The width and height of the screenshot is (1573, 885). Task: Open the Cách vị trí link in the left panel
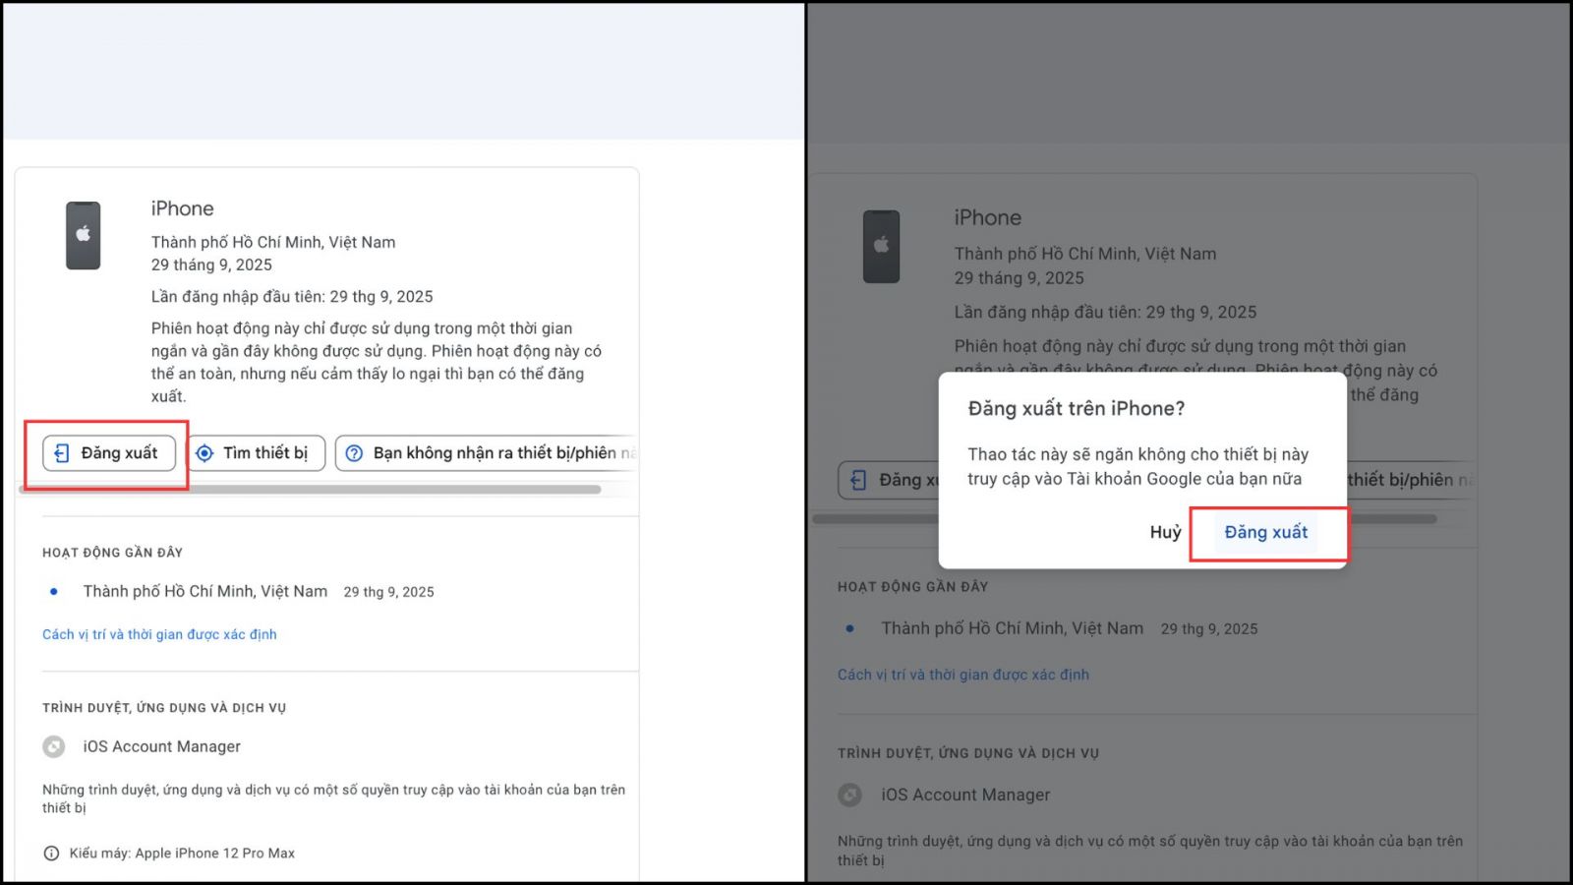coord(159,634)
